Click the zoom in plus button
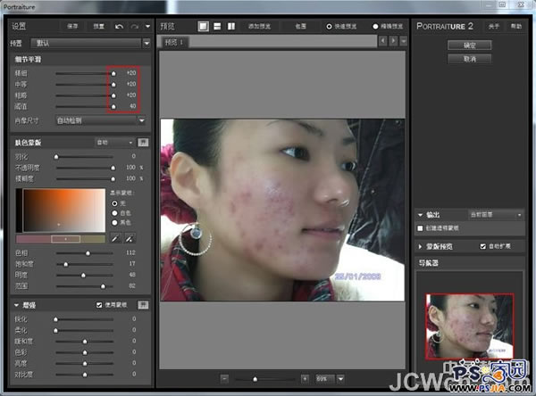 tap(305, 378)
